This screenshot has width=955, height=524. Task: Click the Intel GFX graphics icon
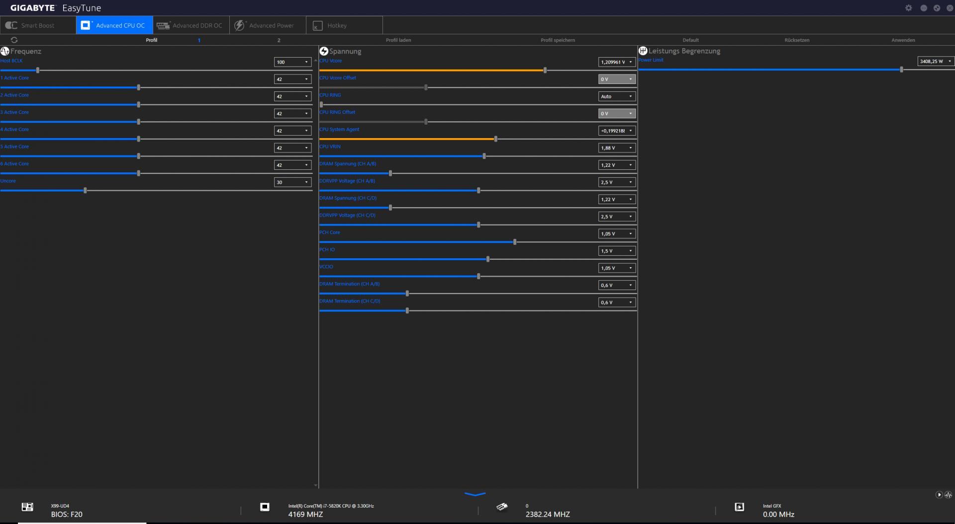click(739, 507)
